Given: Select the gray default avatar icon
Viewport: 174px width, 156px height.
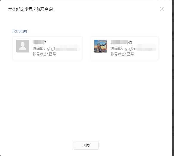Looking at the screenshot, I should click(23, 46).
